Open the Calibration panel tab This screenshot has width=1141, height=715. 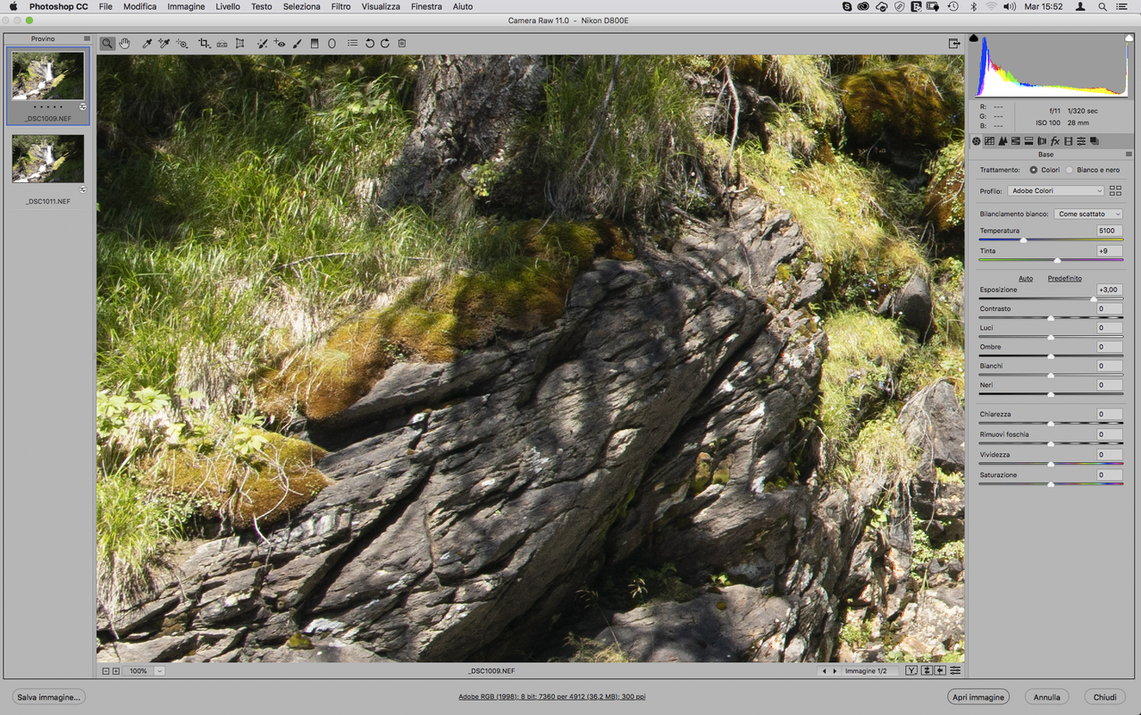(1069, 141)
